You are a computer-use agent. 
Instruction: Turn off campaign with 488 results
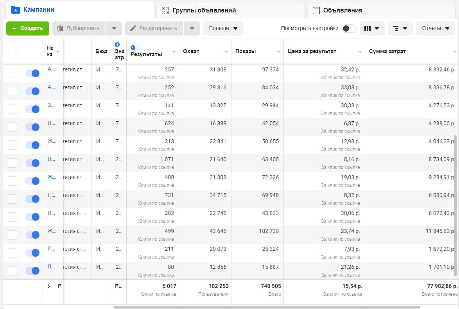[32, 181]
